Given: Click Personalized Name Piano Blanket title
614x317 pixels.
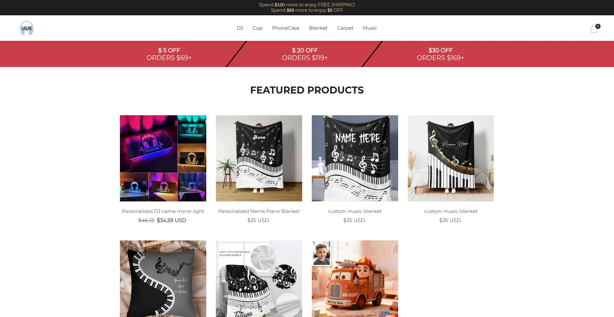Looking at the screenshot, I should click(x=259, y=211).
